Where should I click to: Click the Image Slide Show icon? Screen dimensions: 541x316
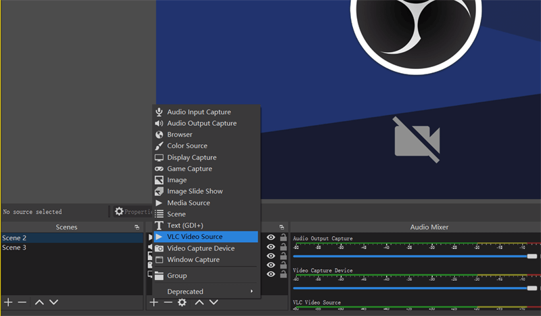(x=159, y=191)
